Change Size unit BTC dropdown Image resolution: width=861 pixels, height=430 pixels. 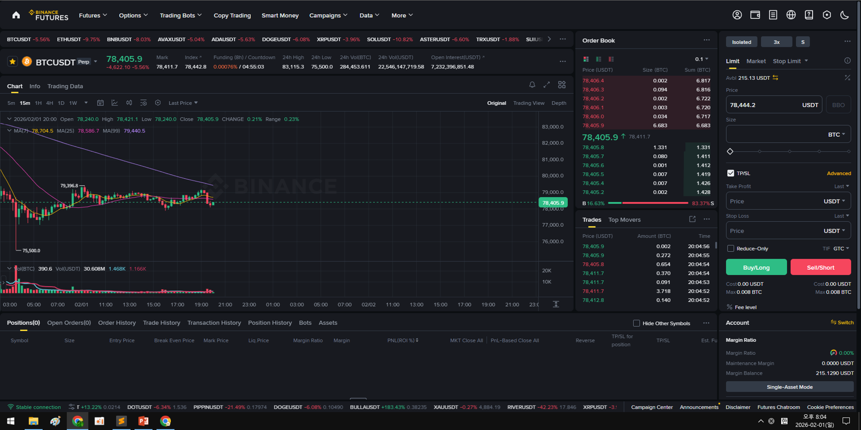pyautogui.click(x=837, y=134)
